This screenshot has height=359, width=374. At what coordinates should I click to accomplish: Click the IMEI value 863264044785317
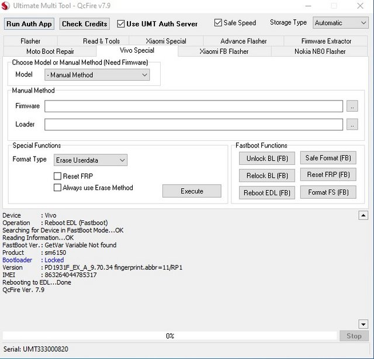71,275
